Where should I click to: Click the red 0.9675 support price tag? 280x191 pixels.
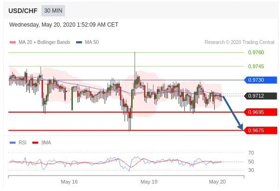pos(260,130)
